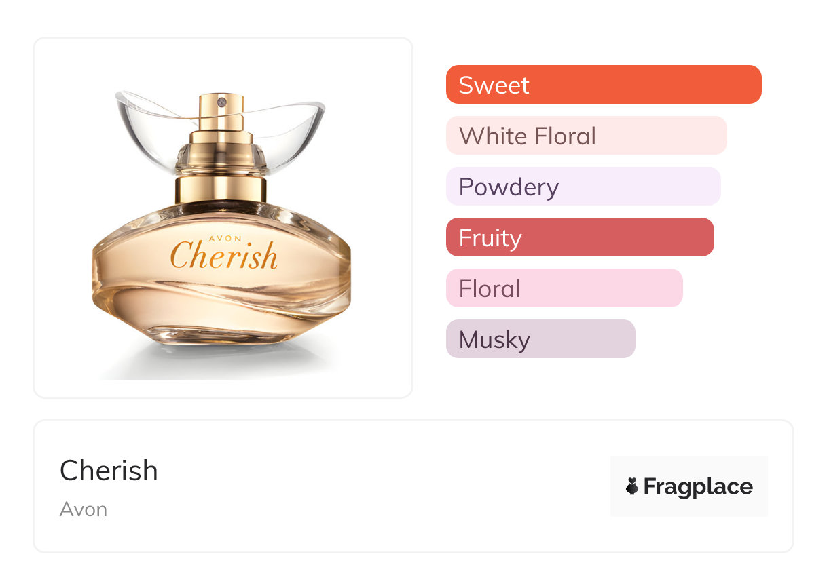Select the White Floral accord bar
This screenshot has height=586, width=827.
[586, 136]
